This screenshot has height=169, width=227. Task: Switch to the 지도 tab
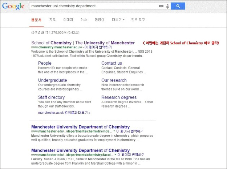(52, 20)
